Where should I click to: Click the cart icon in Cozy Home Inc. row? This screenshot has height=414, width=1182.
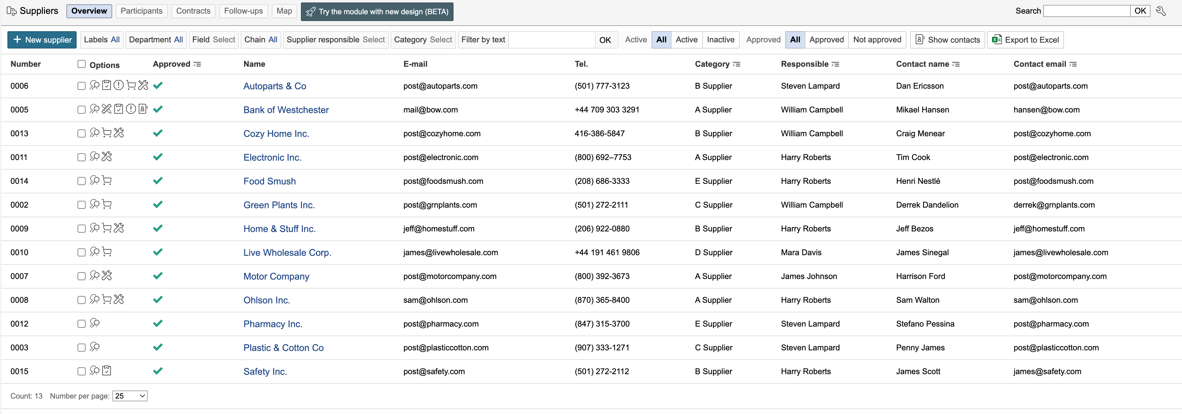(107, 133)
